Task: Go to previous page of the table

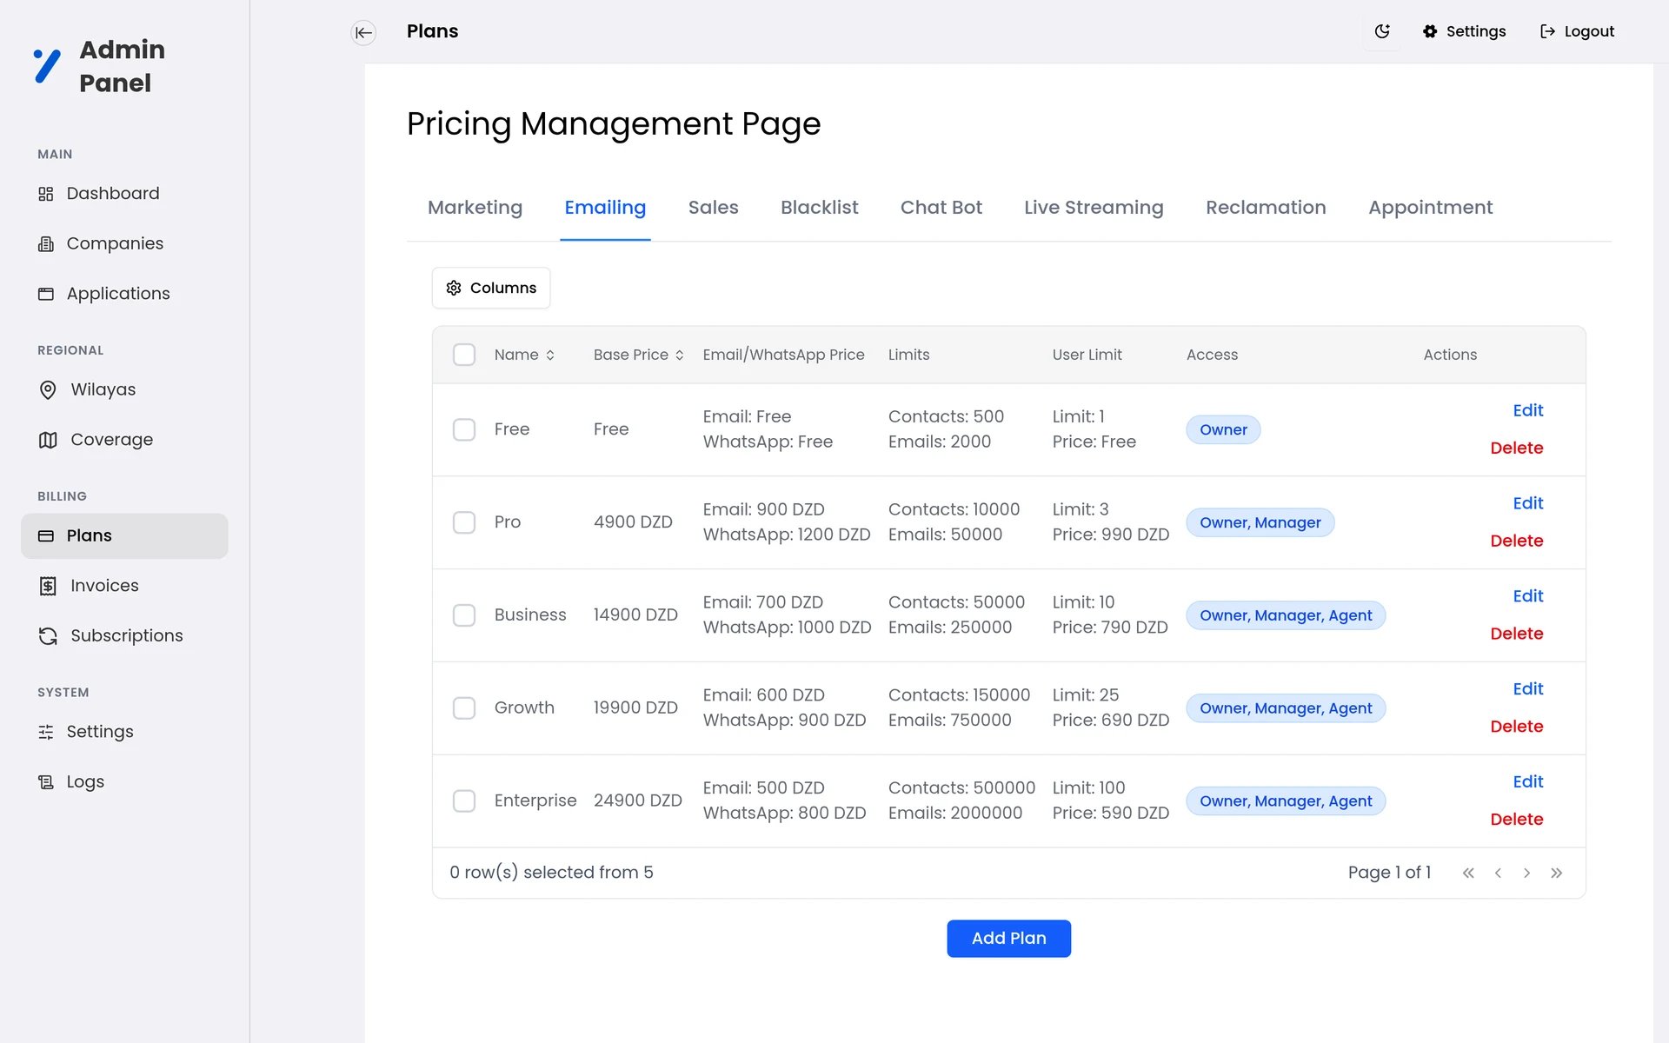Action: 1498,873
